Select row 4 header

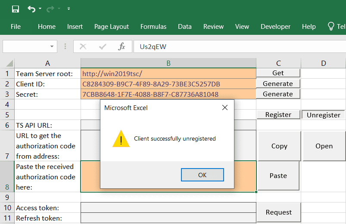7,104
